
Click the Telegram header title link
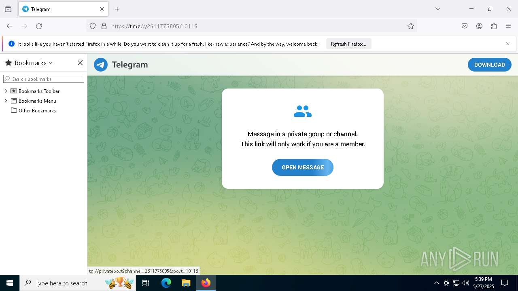130,65
